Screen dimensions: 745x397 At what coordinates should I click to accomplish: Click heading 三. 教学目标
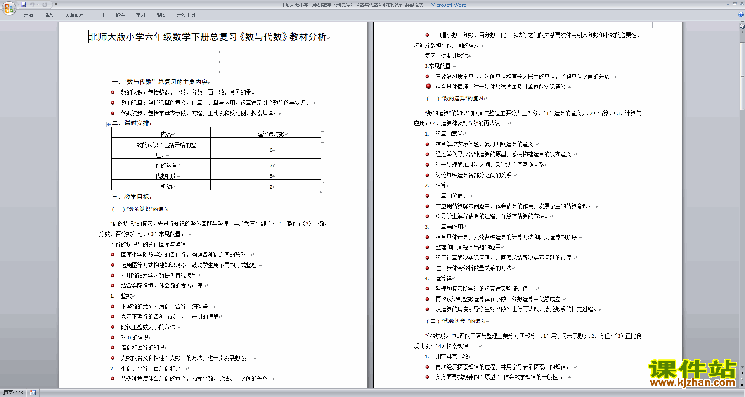coord(132,197)
